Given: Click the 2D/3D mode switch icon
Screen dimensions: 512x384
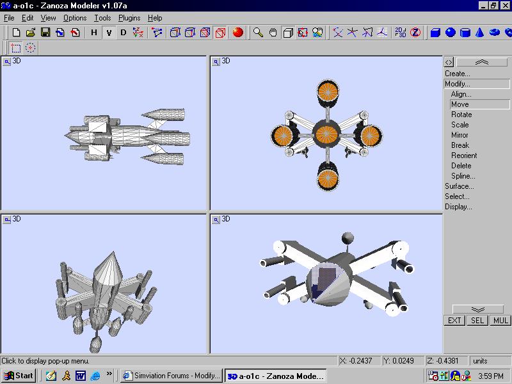Looking at the screenshot, I should coord(400,33).
